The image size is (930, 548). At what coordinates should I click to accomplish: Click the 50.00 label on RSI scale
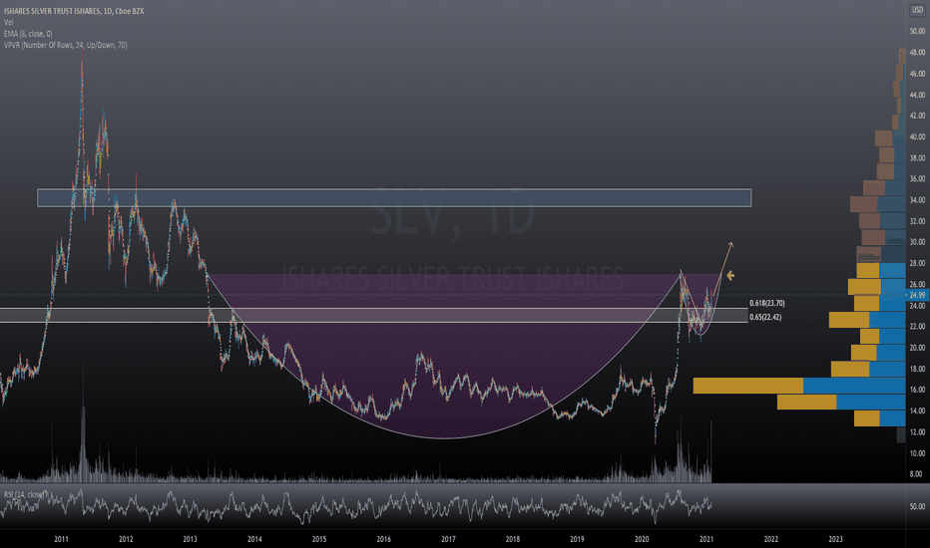pos(917,506)
